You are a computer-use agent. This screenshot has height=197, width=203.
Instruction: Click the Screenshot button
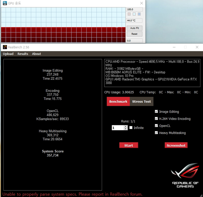[x=176, y=145]
